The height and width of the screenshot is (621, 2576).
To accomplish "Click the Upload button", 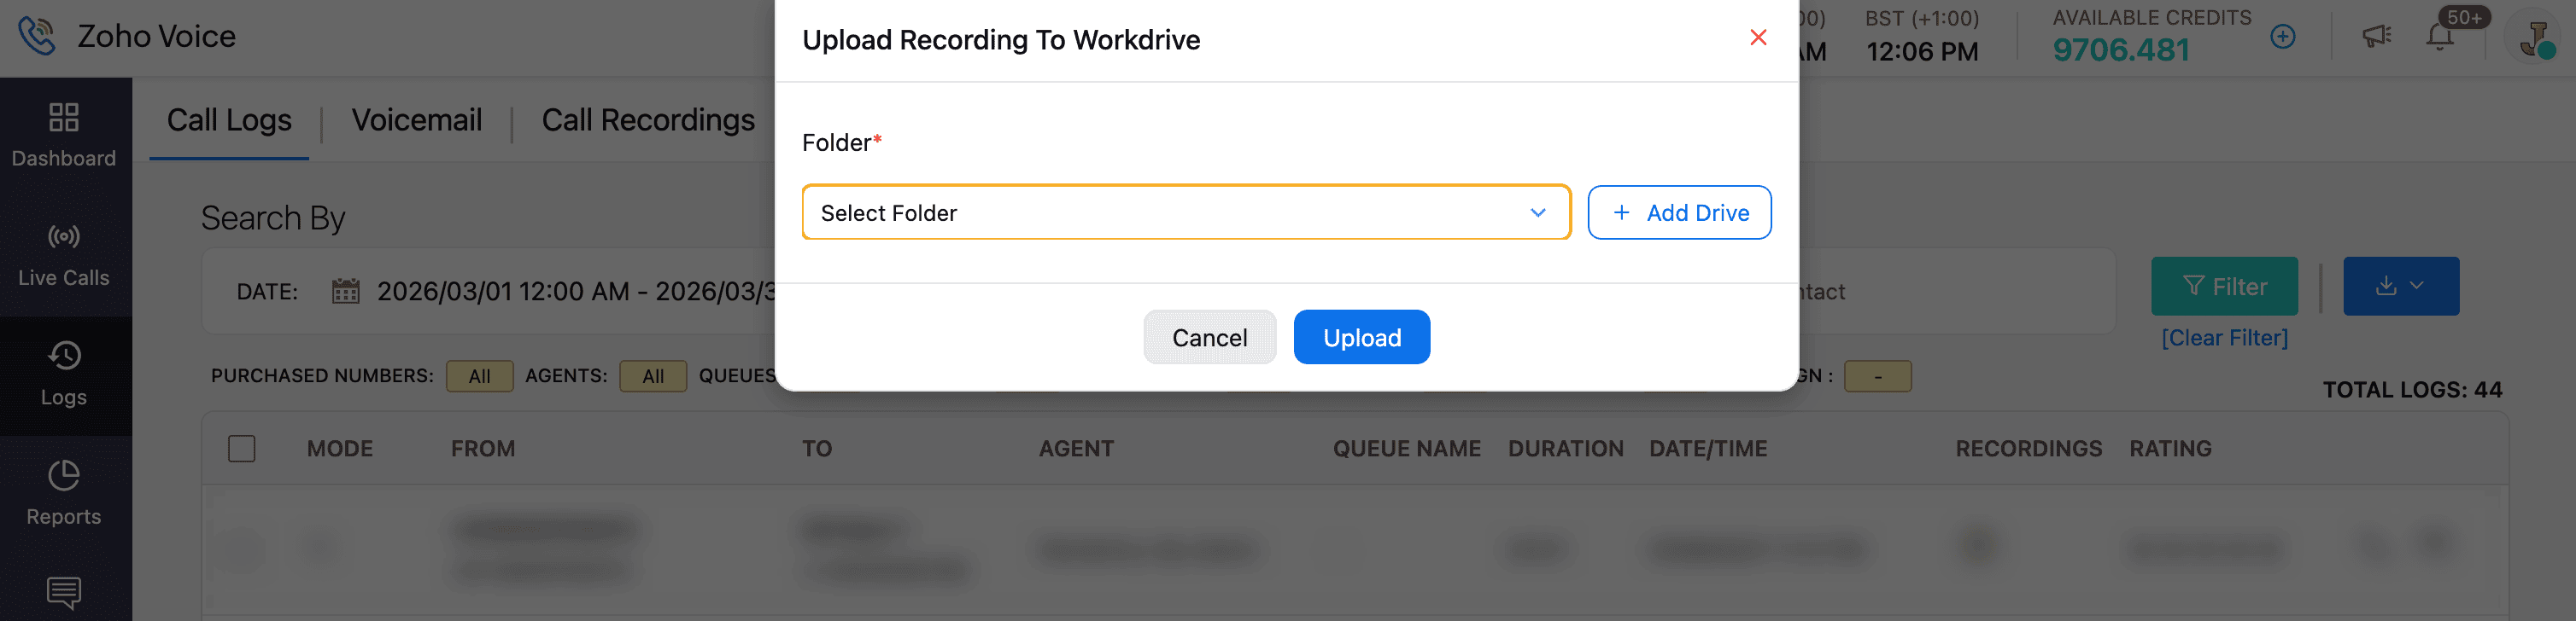I will [x=1361, y=338].
